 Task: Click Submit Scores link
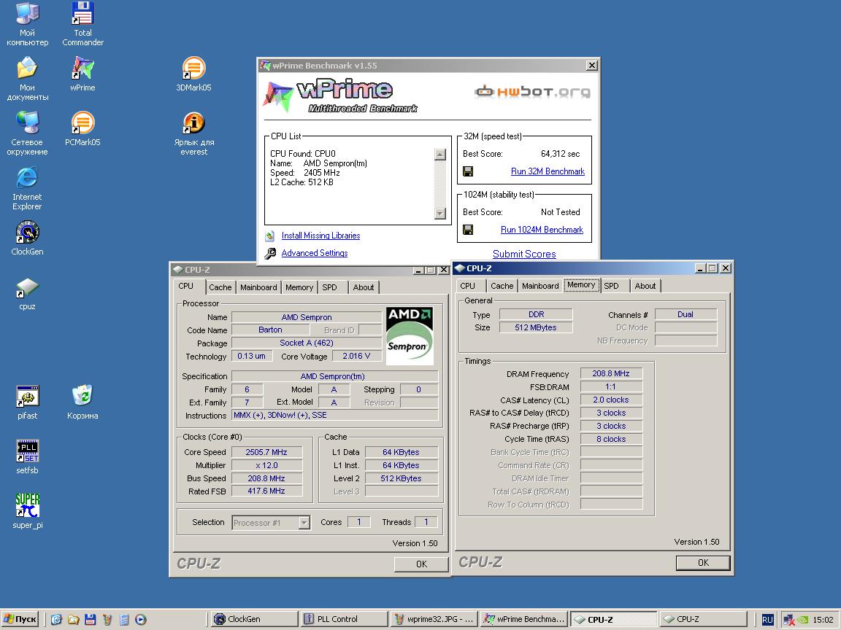(x=524, y=254)
